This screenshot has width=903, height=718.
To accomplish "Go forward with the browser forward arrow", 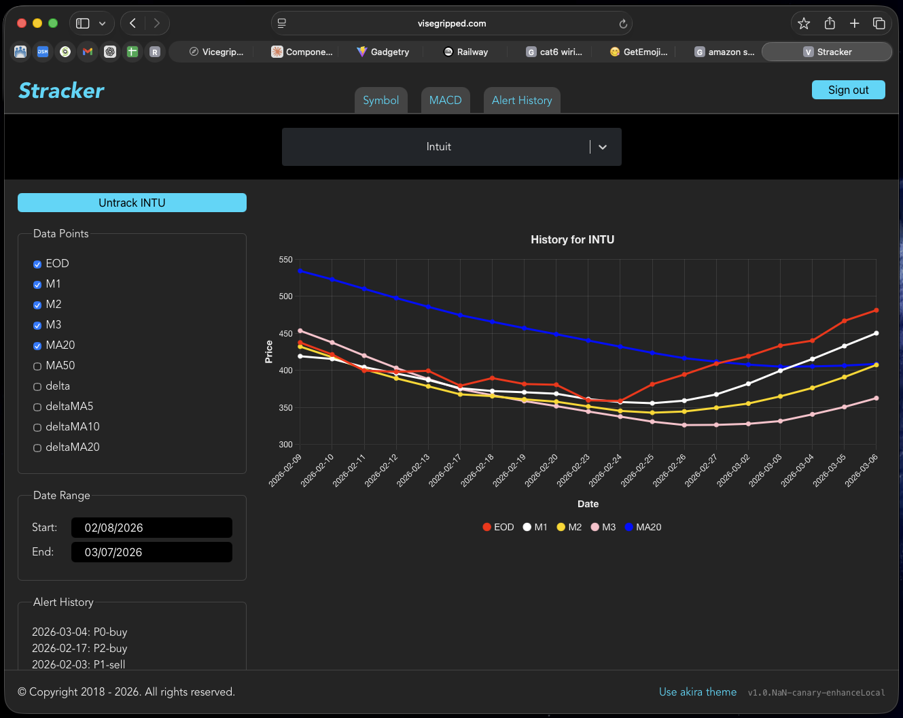I will (157, 23).
